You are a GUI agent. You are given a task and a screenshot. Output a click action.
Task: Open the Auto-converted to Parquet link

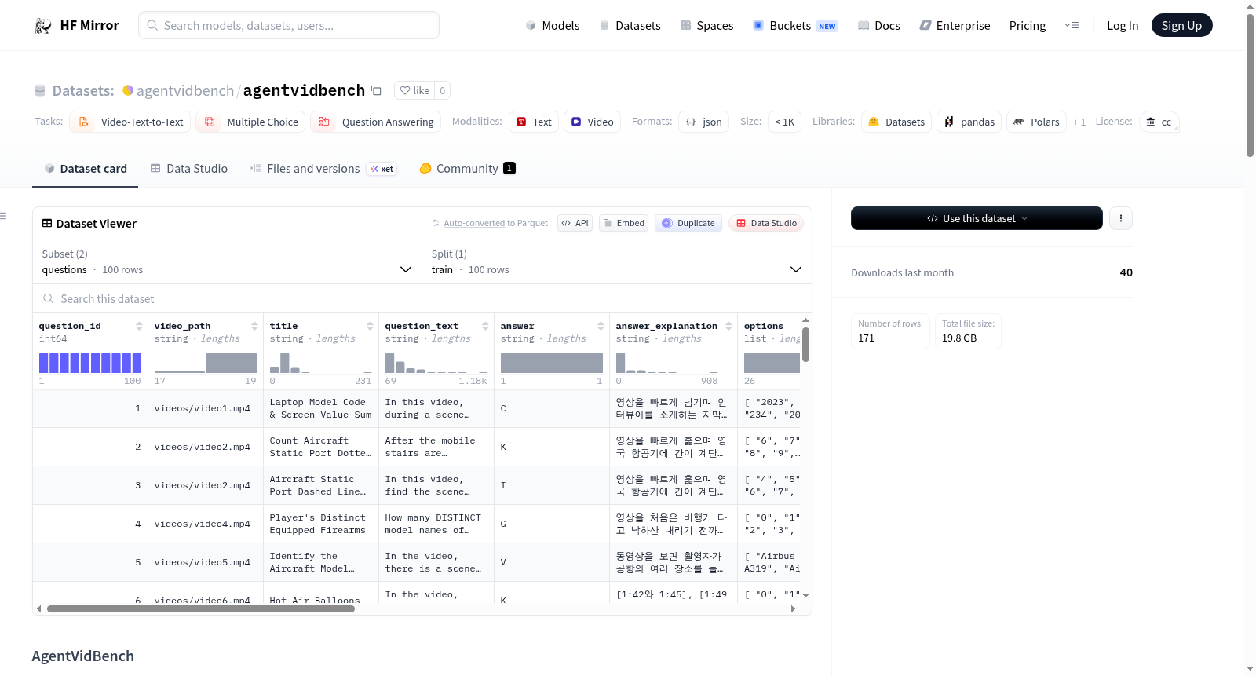click(x=496, y=223)
